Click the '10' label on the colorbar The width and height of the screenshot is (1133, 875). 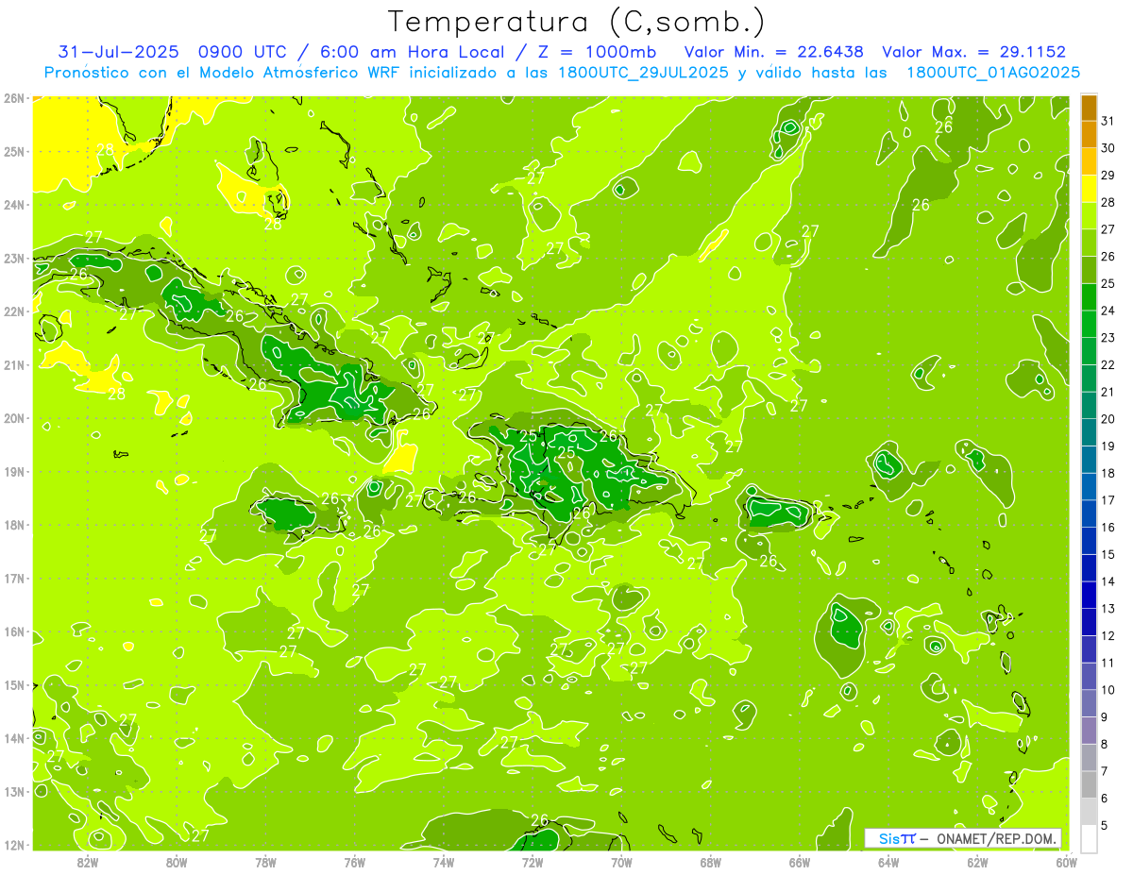[1108, 690]
